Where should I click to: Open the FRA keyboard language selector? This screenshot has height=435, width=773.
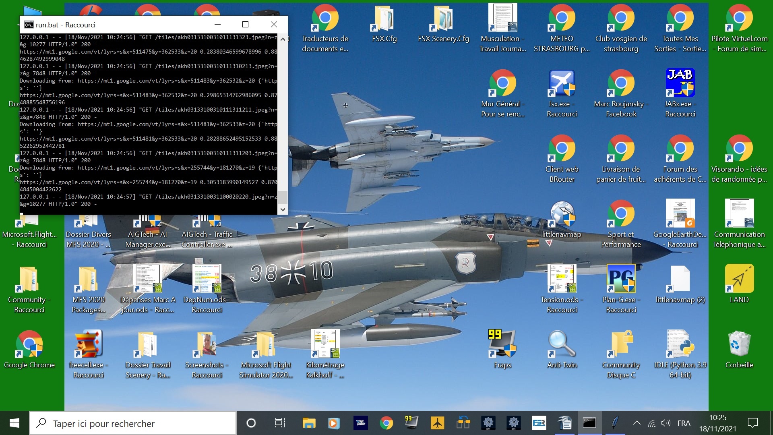684,423
